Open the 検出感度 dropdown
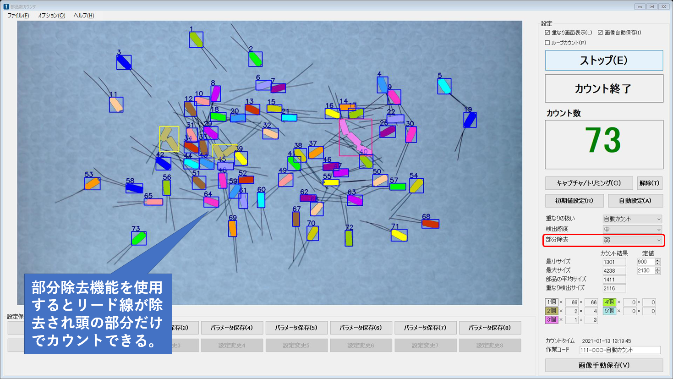This screenshot has height=379, width=673. click(x=632, y=229)
